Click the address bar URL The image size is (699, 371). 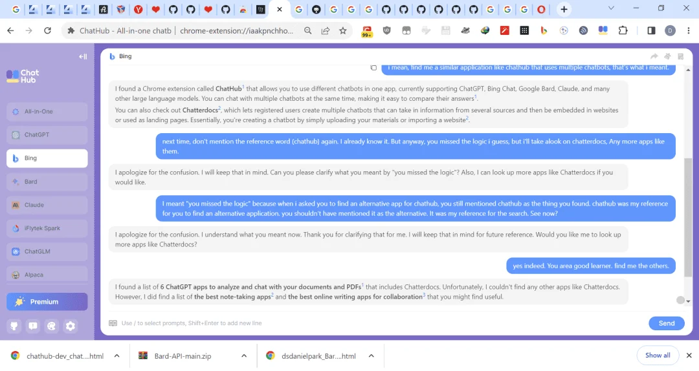[x=236, y=31]
